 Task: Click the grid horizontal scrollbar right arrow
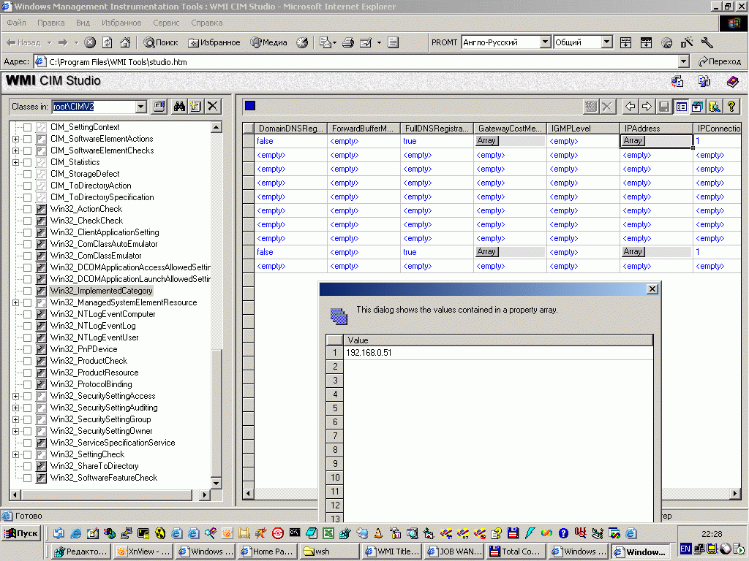(x=735, y=494)
